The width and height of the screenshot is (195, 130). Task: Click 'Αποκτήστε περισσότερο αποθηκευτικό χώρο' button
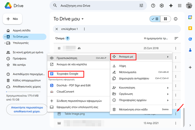point(27,109)
